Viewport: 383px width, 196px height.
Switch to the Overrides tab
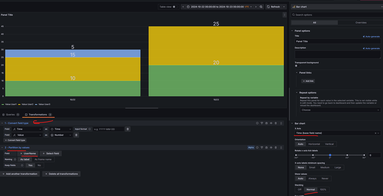361,22
